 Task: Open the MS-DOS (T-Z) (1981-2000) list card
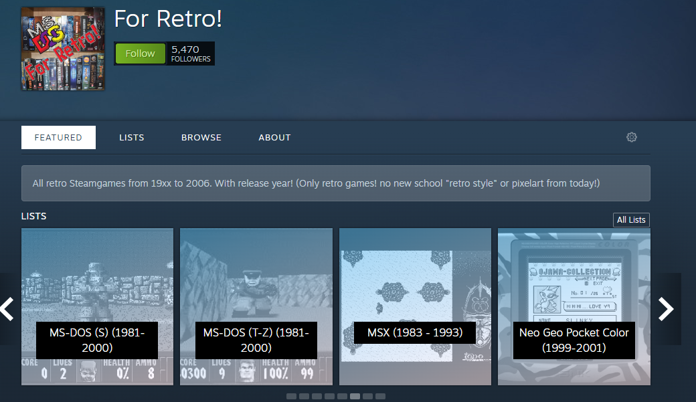[x=256, y=306]
